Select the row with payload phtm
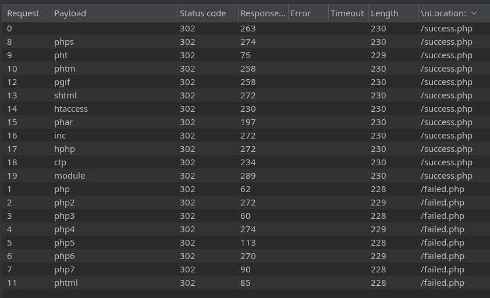The height and width of the screenshot is (298, 490). coord(246,69)
